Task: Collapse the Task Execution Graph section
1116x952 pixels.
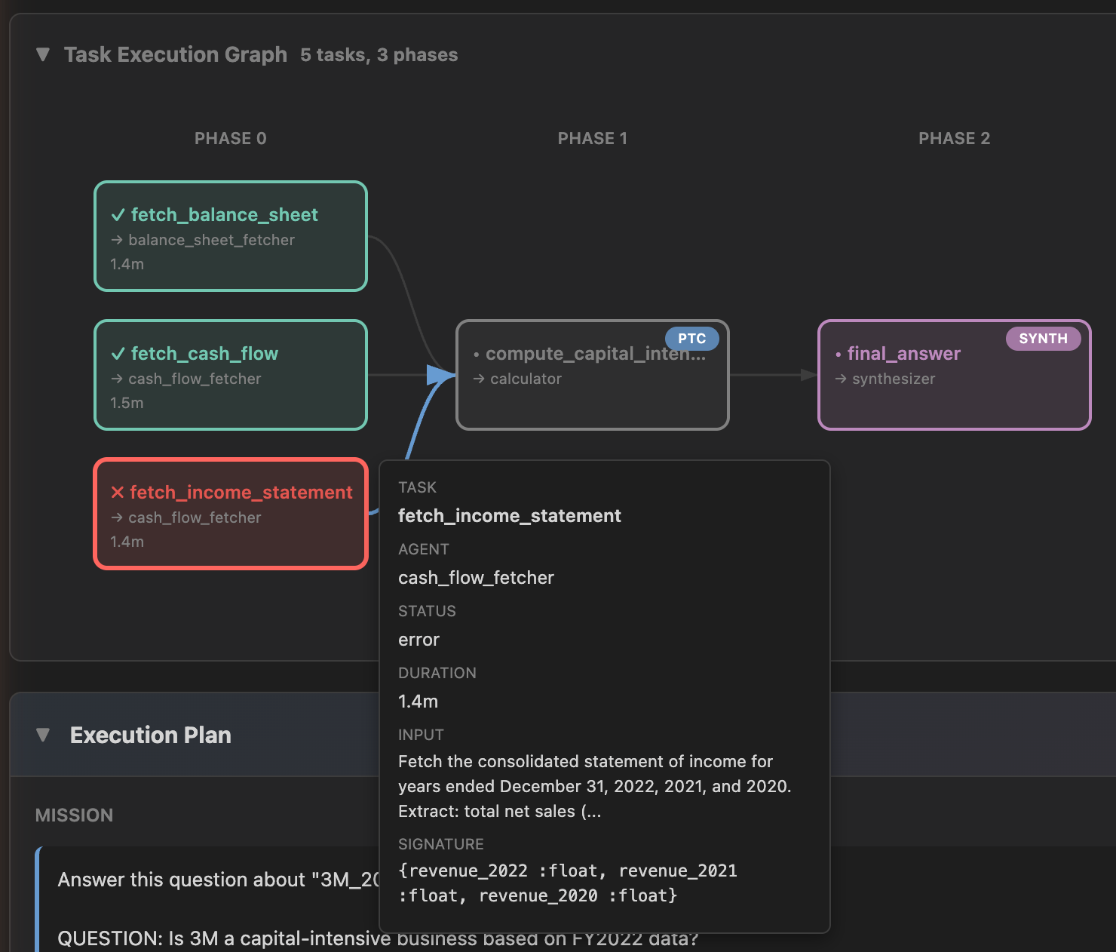Action: coord(43,54)
